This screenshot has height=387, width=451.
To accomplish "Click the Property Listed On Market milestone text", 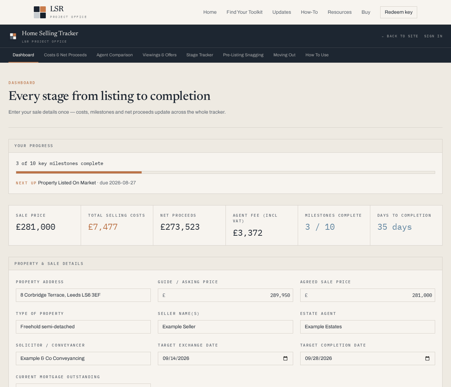I will click(x=67, y=183).
